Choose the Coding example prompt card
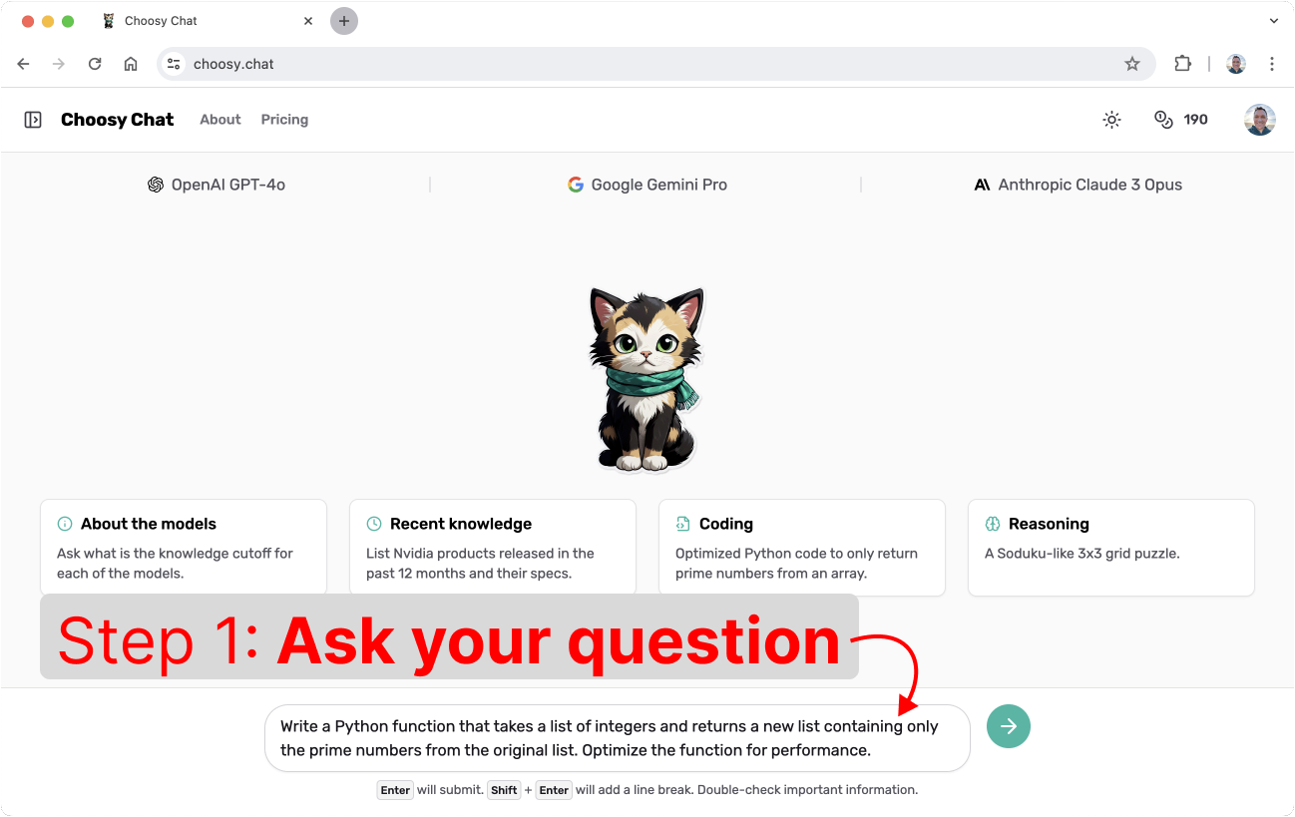This screenshot has height=817, width=1295. coord(802,548)
